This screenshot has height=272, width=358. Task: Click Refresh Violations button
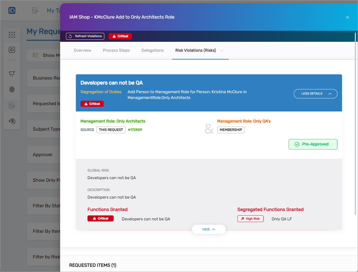point(85,36)
